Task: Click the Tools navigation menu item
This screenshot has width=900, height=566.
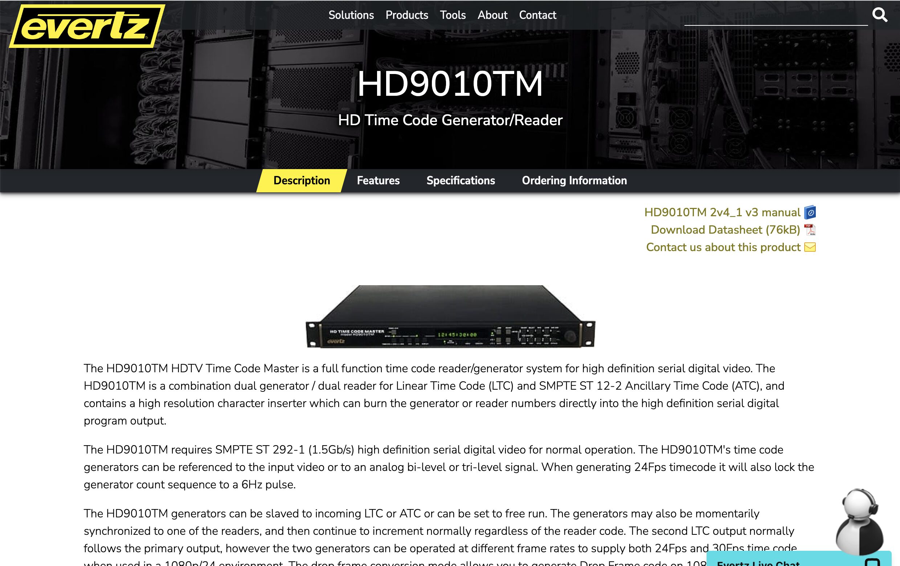Action: tap(452, 15)
